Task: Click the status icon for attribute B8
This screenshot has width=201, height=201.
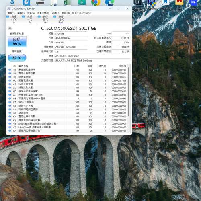Action: 10,106
